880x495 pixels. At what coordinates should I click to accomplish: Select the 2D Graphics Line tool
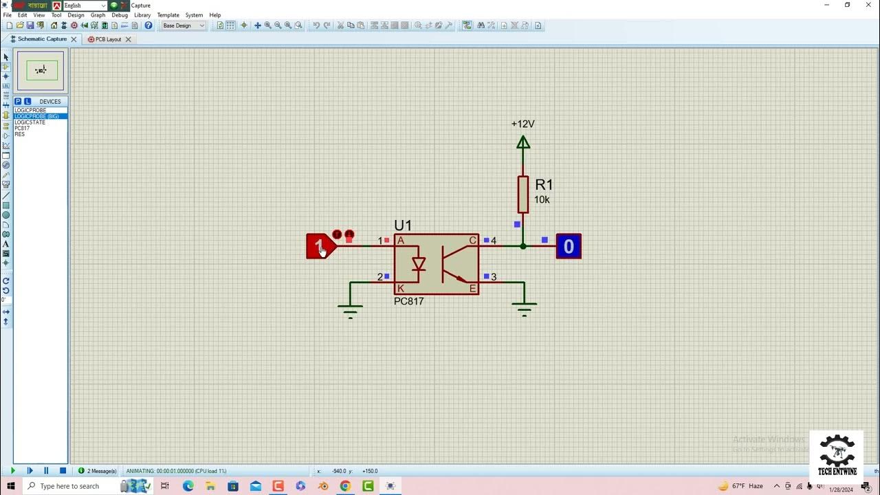6,196
